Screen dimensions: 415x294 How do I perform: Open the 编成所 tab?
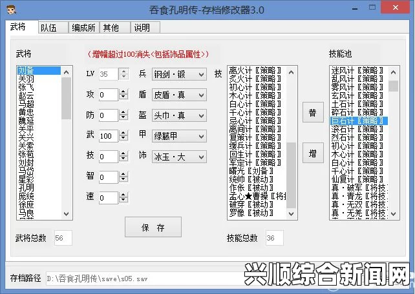tap(83, 28)
